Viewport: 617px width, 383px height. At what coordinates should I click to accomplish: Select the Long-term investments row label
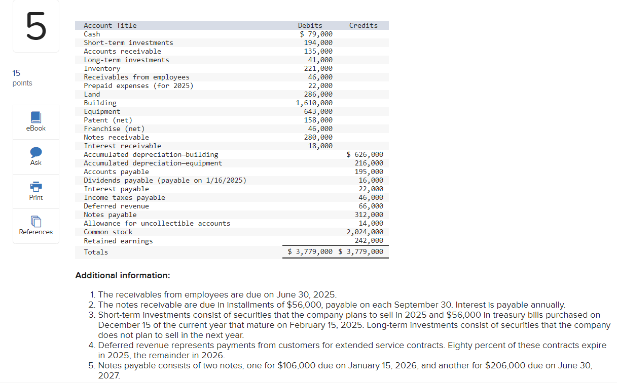[x=126, y=60]
